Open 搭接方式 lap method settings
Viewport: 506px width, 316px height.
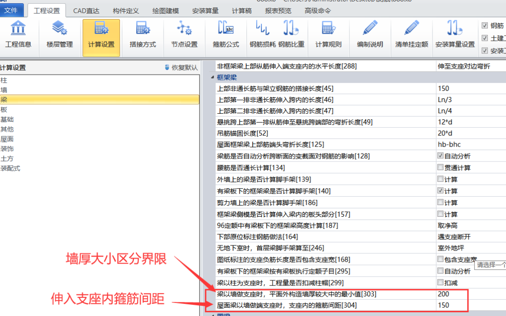[143, 36]
